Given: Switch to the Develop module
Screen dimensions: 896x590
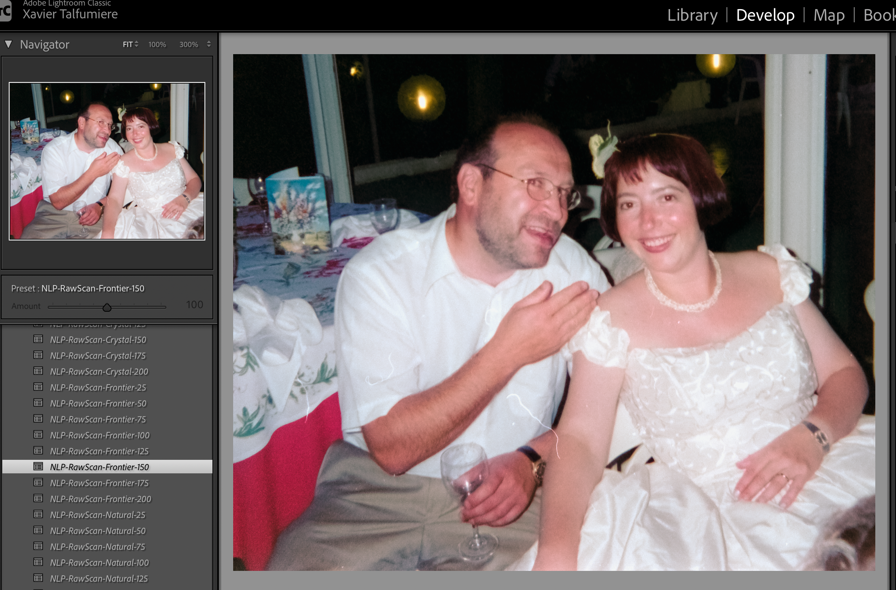Looking at the screenshot, I should (x=765, y=15).
